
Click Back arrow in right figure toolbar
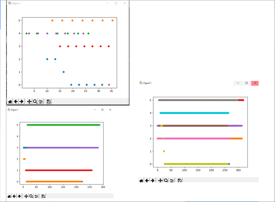coord(147,180)
